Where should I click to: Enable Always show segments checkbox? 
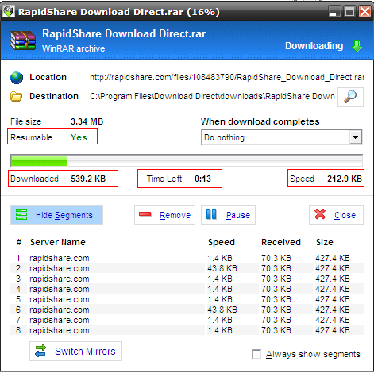pos(256,354)
